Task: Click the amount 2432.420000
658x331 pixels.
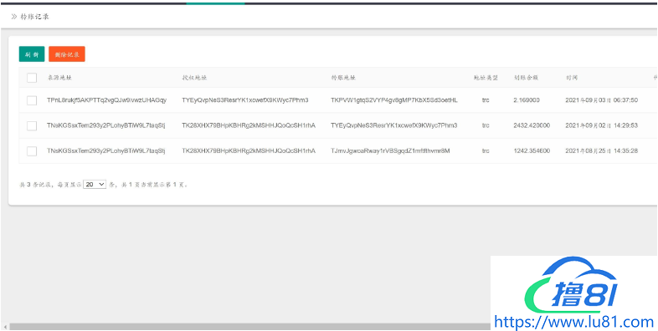Action: pyautogui.click(x=532, y=125)
